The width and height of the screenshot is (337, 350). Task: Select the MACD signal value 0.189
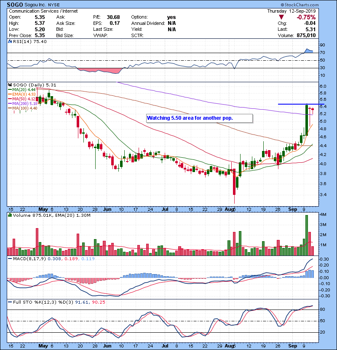coord(71,259)
